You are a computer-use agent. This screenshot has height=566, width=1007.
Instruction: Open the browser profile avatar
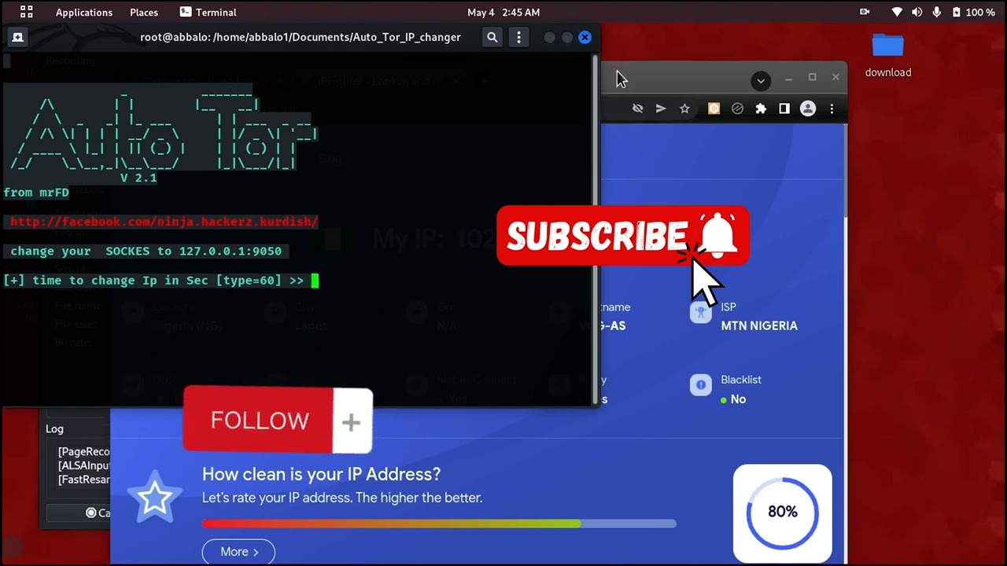tap(808, 108)
